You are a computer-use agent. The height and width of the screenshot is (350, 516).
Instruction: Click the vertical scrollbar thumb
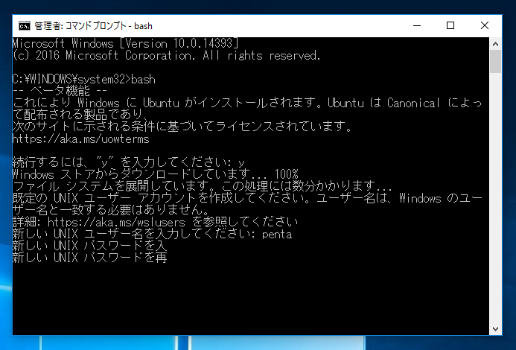coord(495,62)
